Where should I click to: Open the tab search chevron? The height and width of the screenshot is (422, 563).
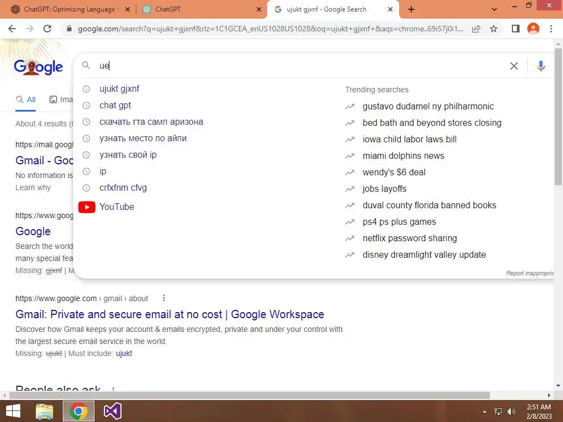494,10
